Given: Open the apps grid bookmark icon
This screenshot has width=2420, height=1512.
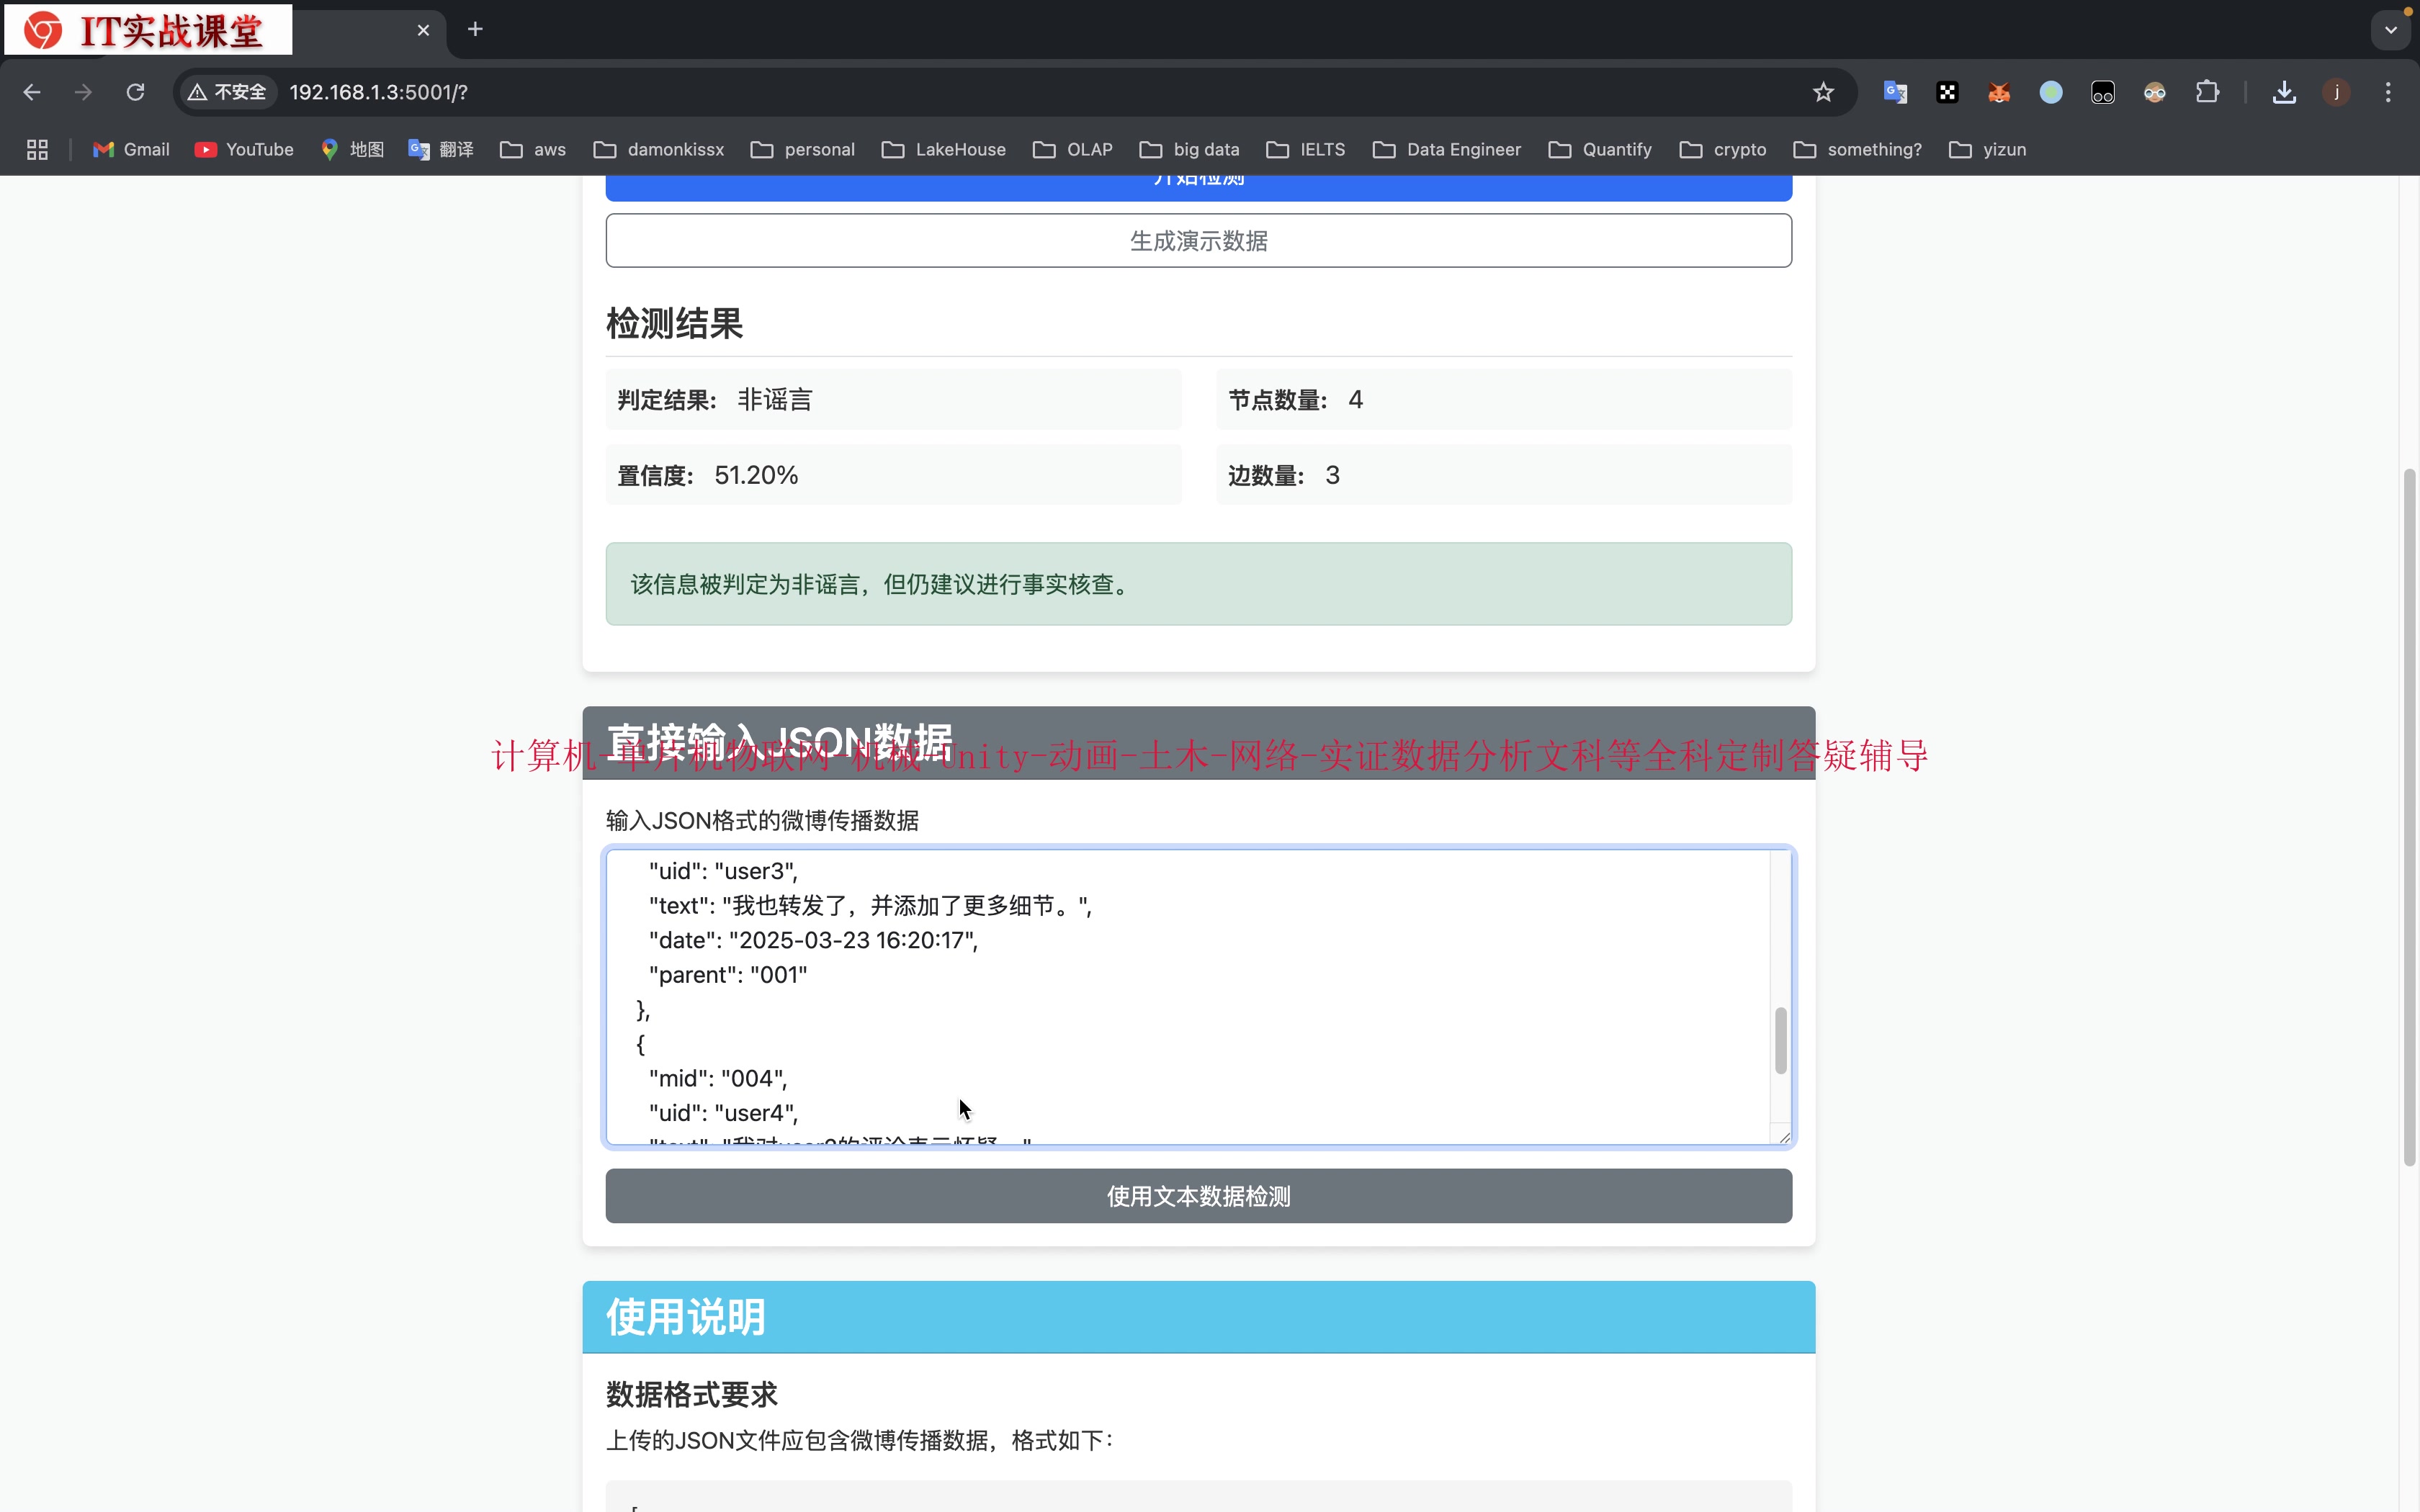Looking at the screenshot, I should [x=37, y=149].
